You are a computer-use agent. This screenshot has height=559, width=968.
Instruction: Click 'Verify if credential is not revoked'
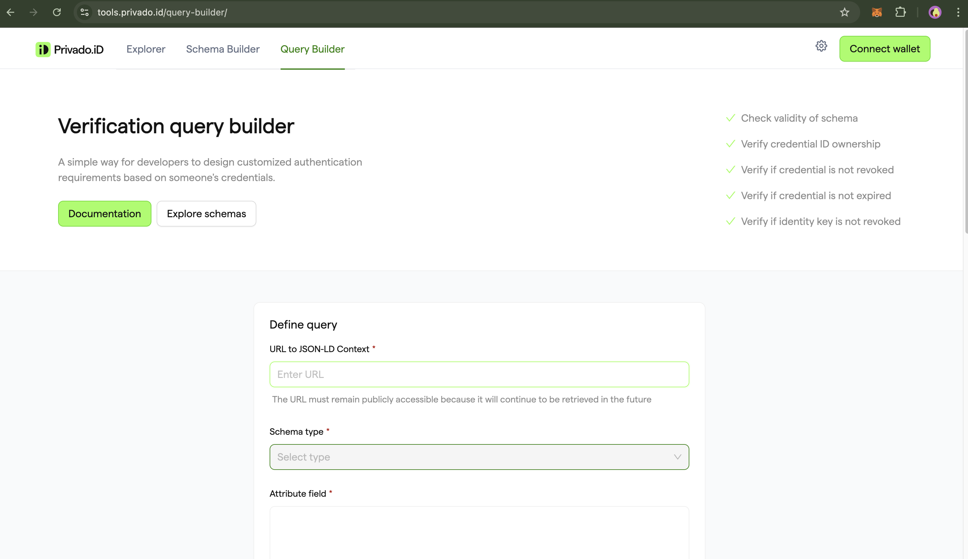[817, 170]
